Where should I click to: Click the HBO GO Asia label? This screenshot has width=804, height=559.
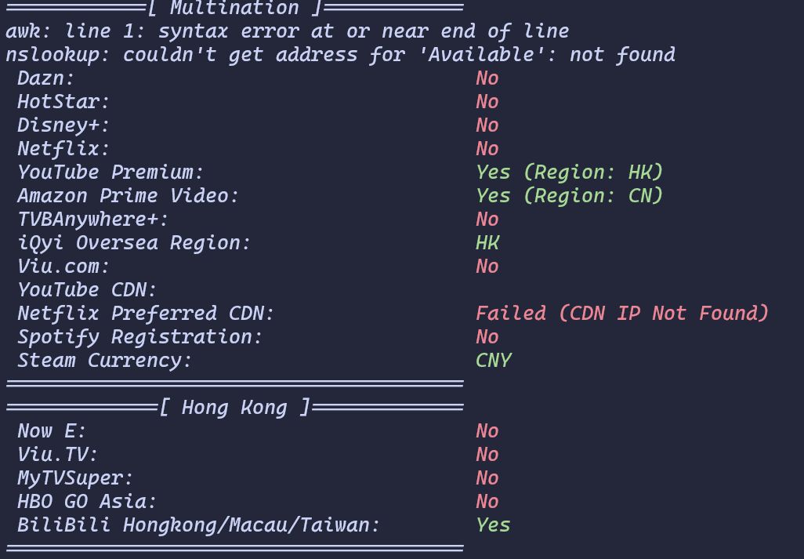pyautogui.click(x=87, y=502)
